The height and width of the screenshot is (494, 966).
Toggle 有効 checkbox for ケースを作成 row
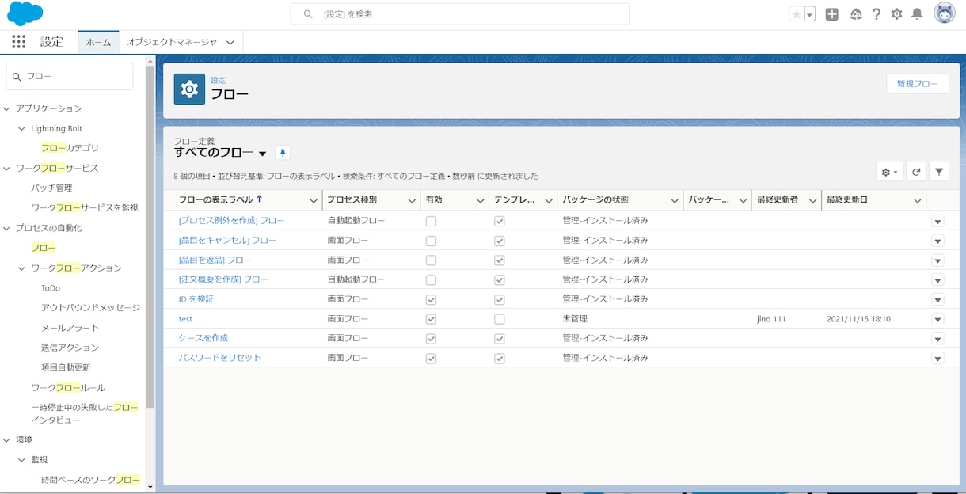click(x=431, y=339)
